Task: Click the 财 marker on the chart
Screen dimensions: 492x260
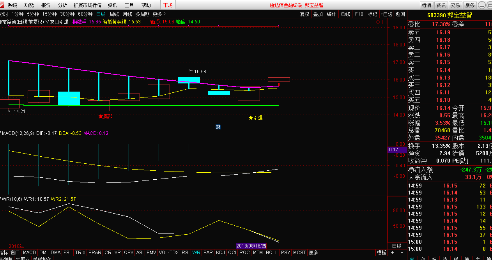Action: 218,127
